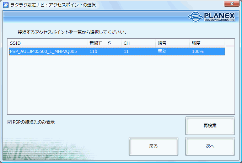Go back with the 戻る button
The height and width of the screenshot is (163, 242).
(x=154, y=146)
